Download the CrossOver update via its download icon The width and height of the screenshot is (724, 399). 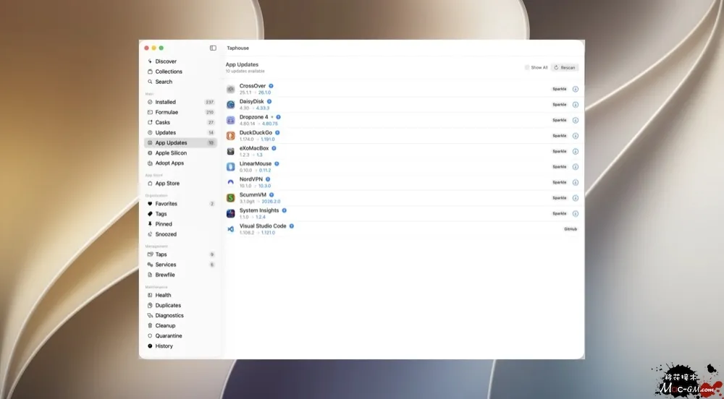point(576,89)
